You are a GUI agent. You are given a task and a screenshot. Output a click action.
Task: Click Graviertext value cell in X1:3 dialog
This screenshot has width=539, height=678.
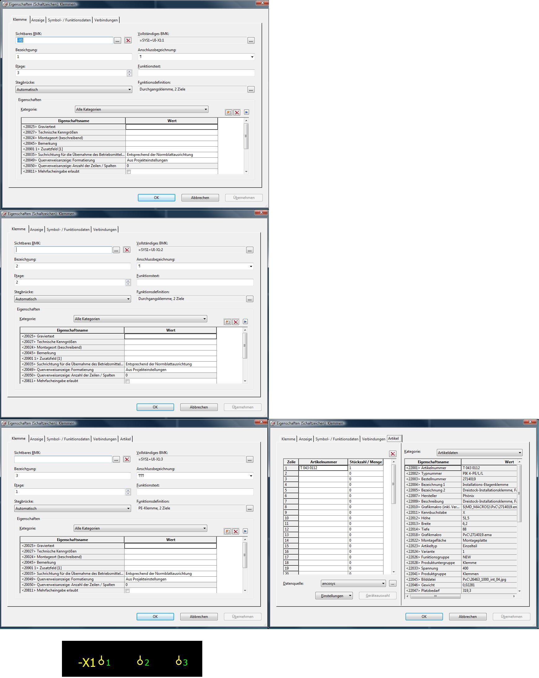[x=170, y=546]
